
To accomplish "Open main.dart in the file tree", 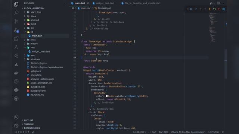I will point(37,36).
